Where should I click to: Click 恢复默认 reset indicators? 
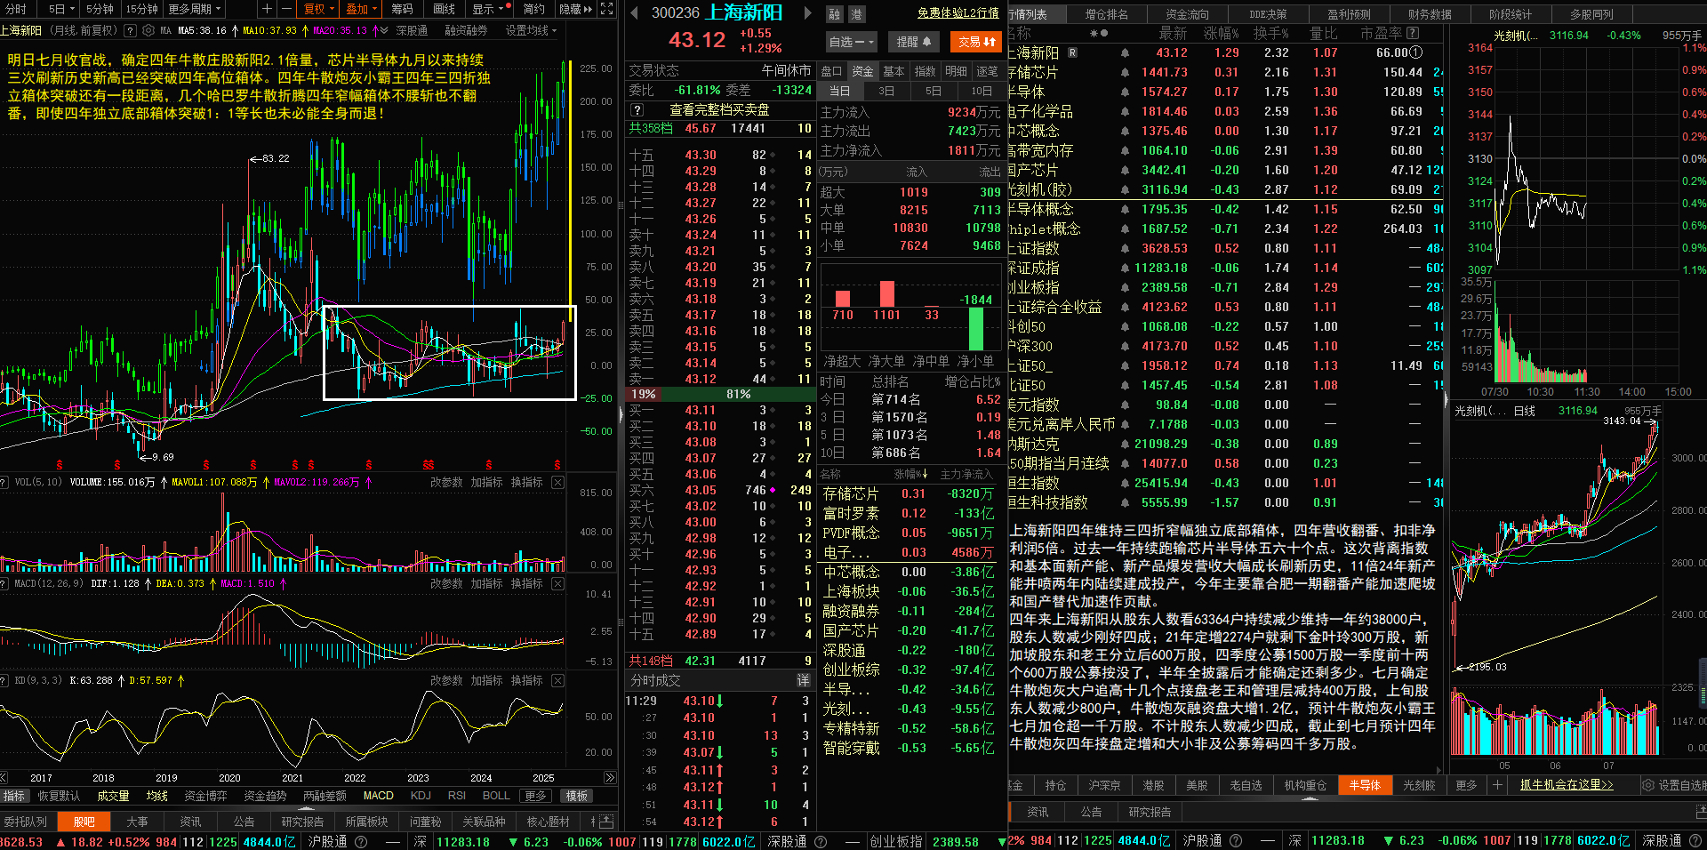coord(60,796)
